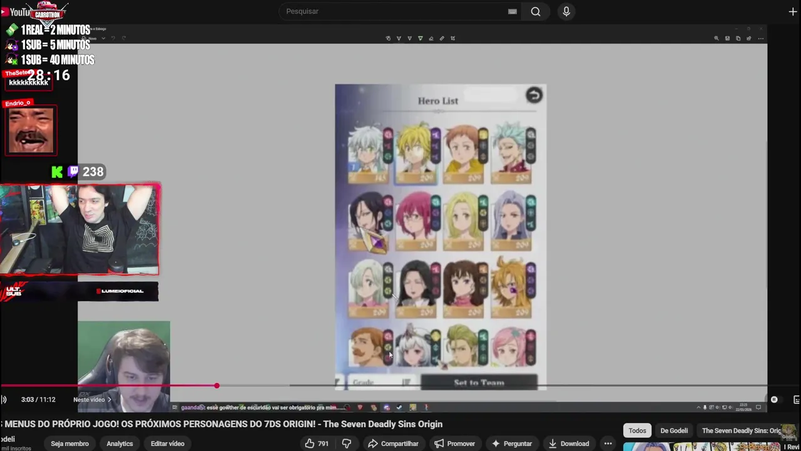Click the Perguntar button

coord(512,443)
